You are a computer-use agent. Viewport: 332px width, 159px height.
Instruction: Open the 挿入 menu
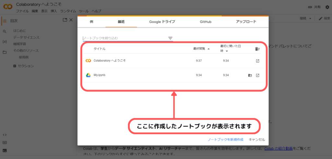pyautogui.click(x=54, y=11)
